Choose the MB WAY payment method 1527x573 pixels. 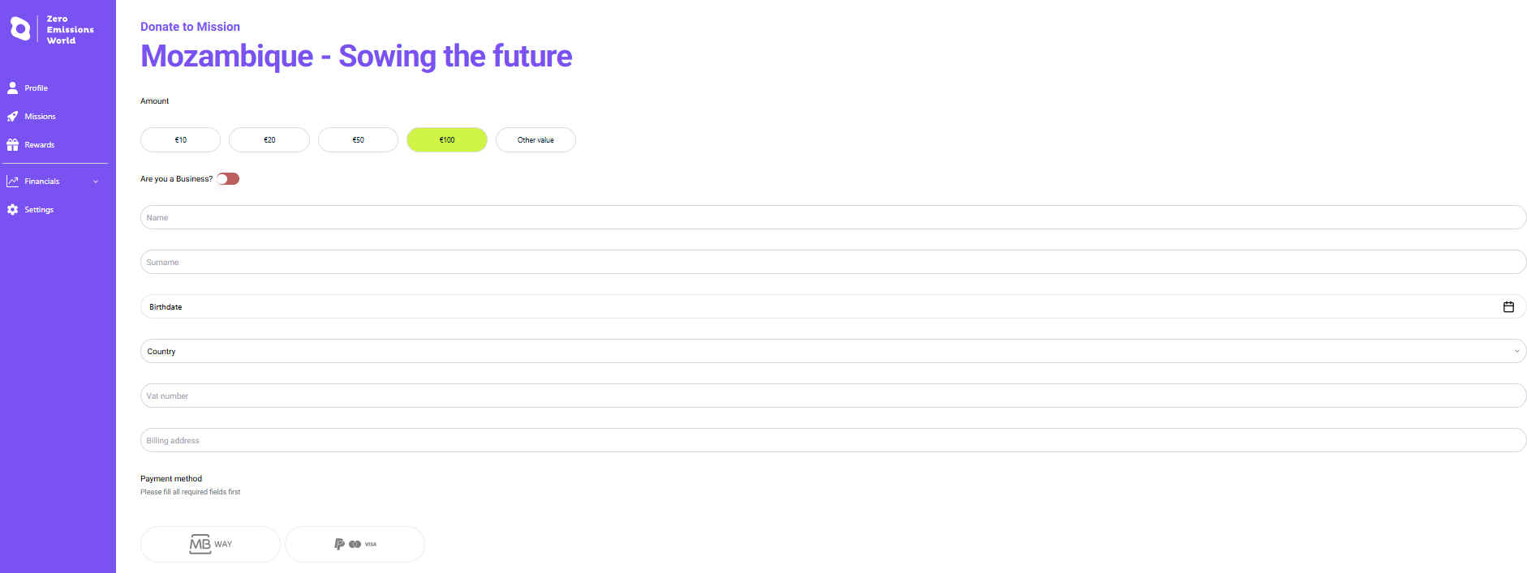(210, 544)
